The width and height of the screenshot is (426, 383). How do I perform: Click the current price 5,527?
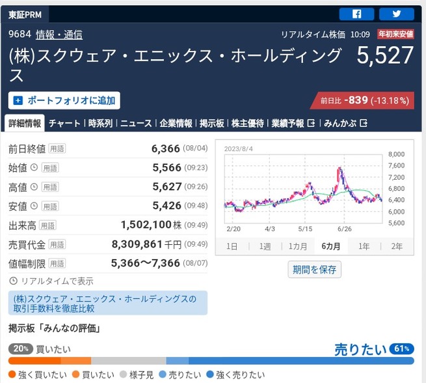pyautogui.click(x=385, y=55)
